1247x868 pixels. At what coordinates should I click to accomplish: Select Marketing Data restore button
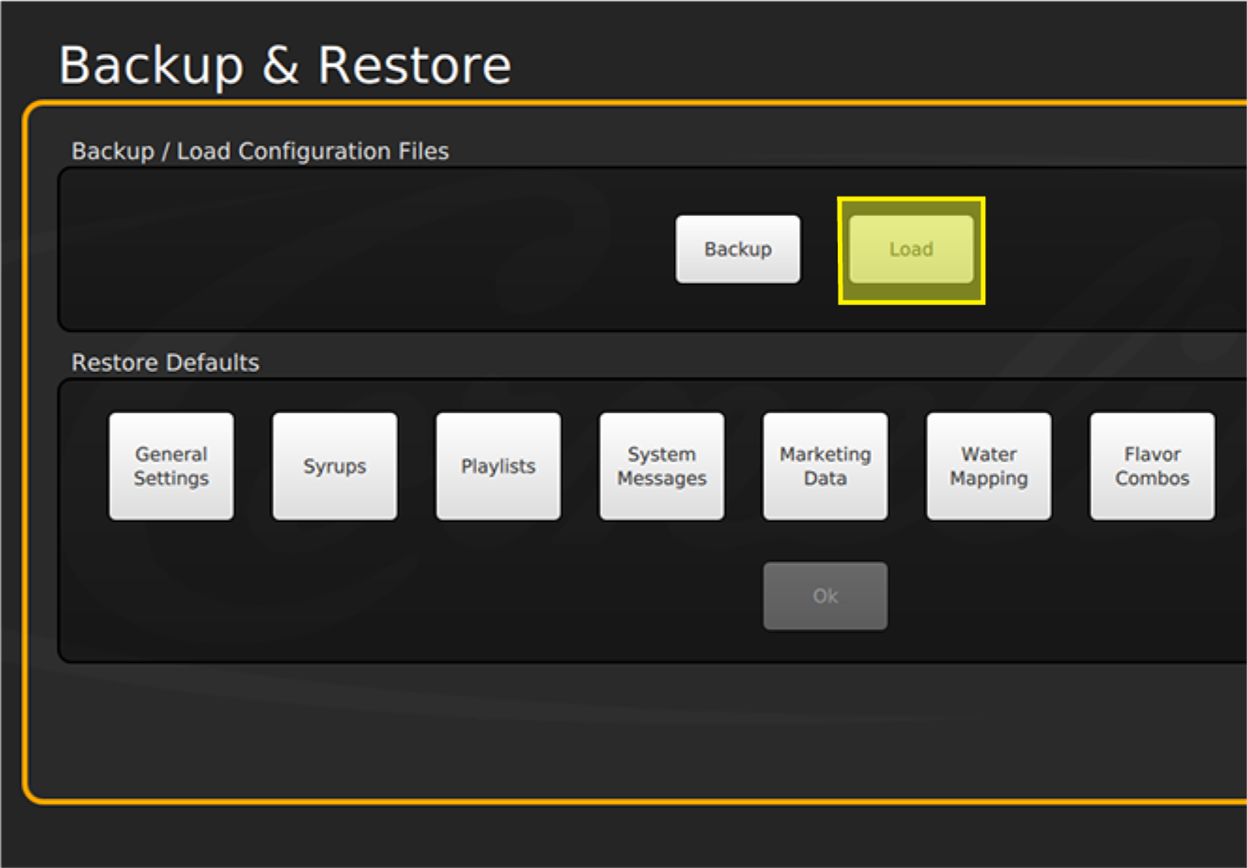pos(825,466)
